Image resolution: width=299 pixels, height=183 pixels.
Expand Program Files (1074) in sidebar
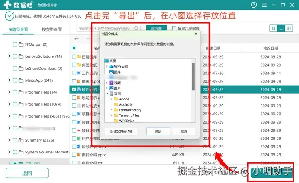click(x=9, y=104)
